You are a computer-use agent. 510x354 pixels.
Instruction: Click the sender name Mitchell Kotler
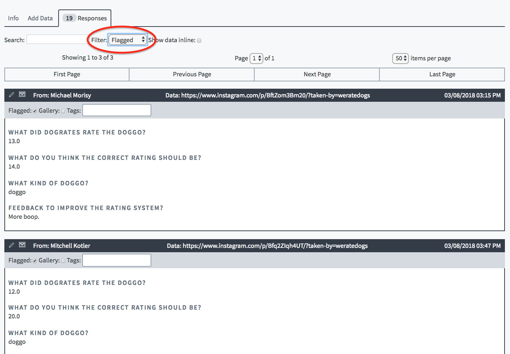coord(70,246)
